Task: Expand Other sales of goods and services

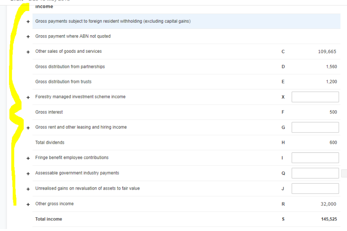Action: (x=28, y=52)
